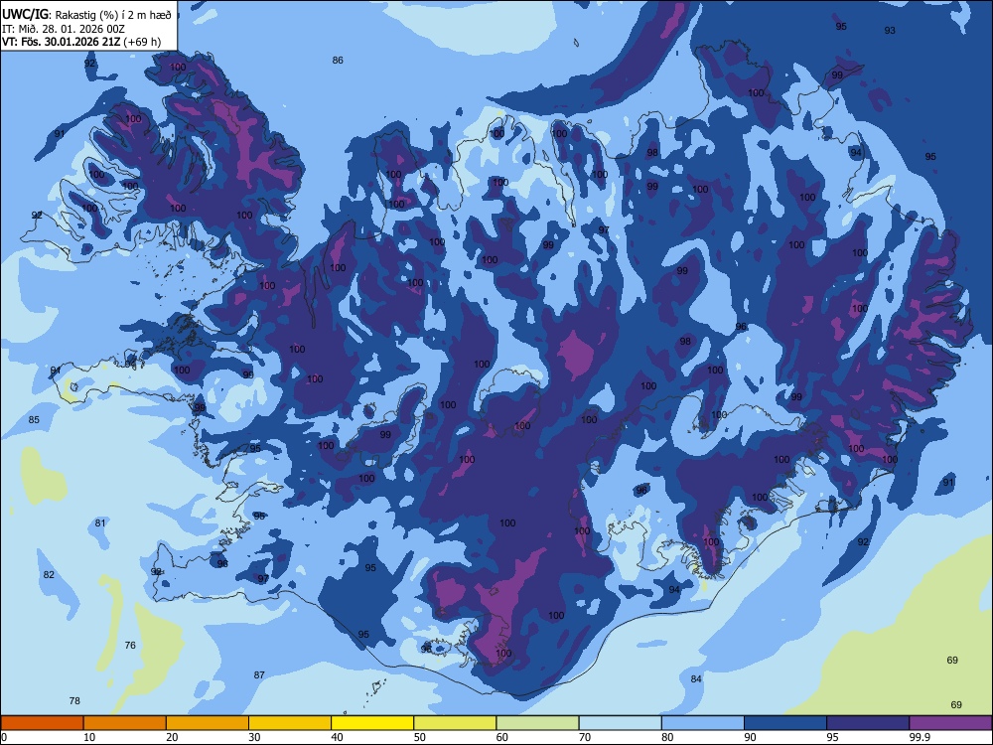Click the legend tick label 30
Screen dimensions: 993x745
(x=254, y=737)
